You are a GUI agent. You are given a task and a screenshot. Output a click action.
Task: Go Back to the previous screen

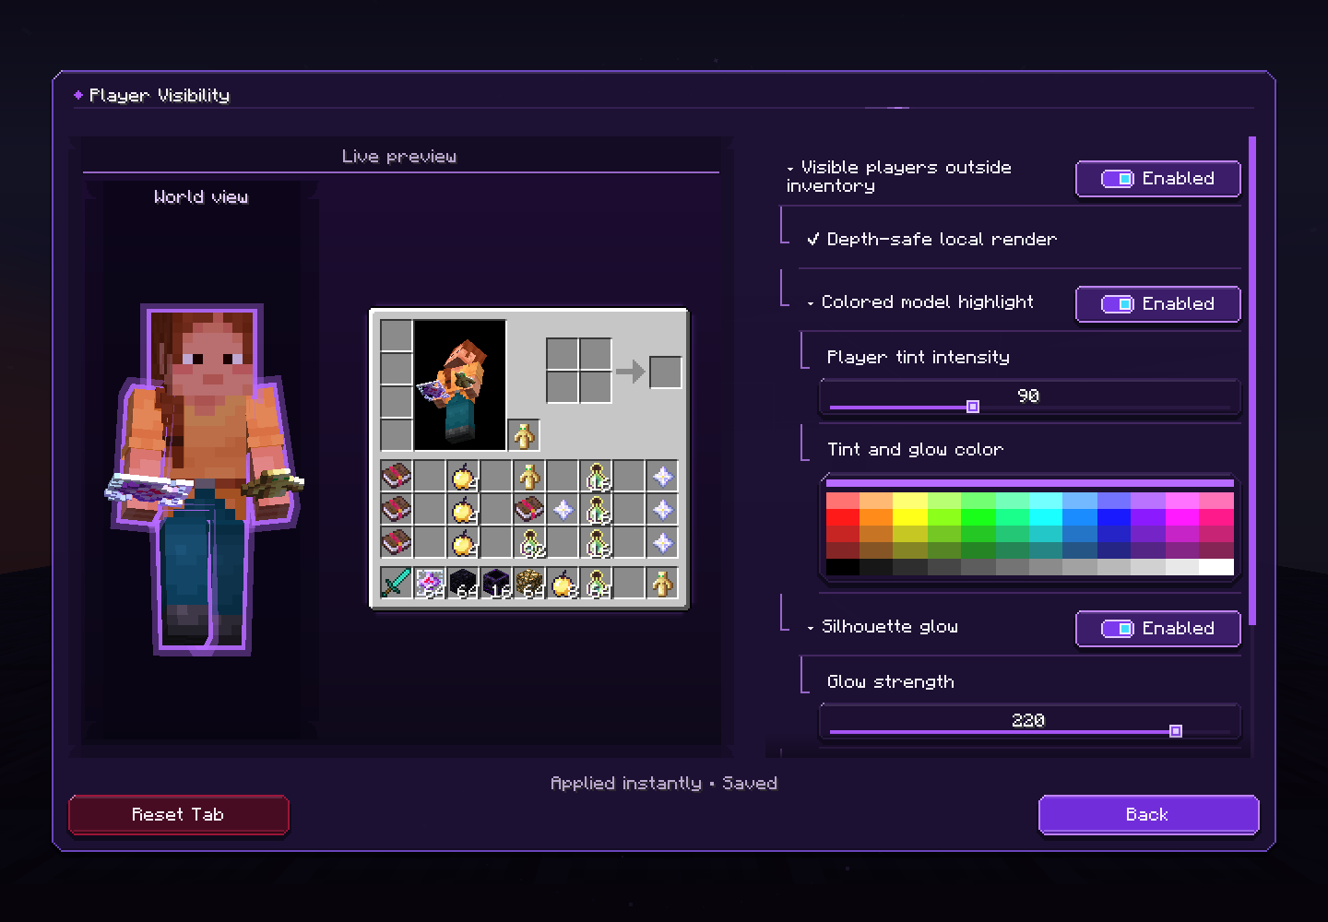click(x=1148, y=815)
